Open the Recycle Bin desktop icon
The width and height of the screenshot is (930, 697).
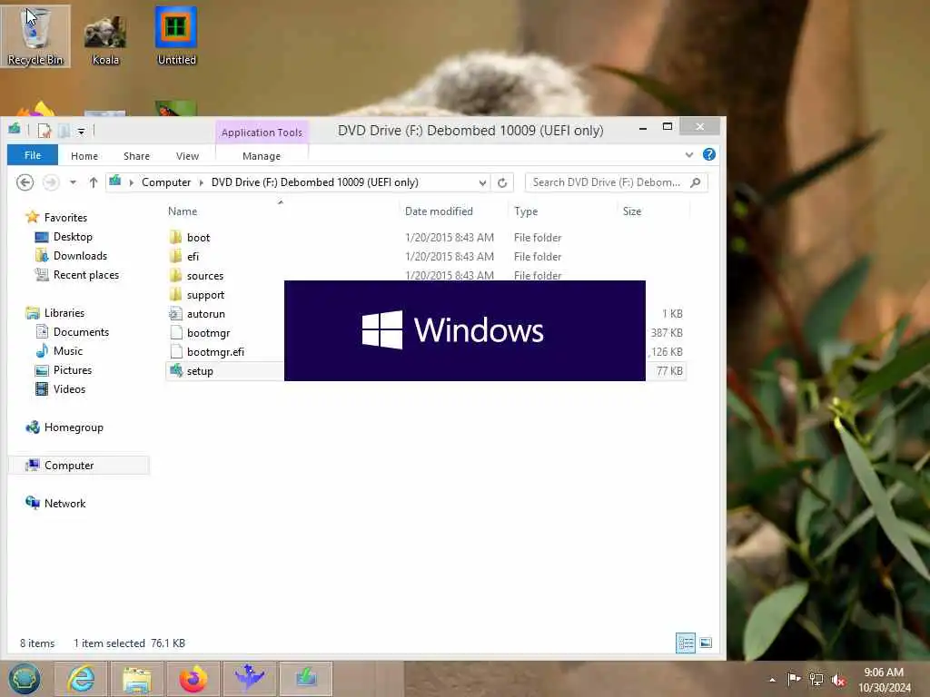click(x=35, y=36)
